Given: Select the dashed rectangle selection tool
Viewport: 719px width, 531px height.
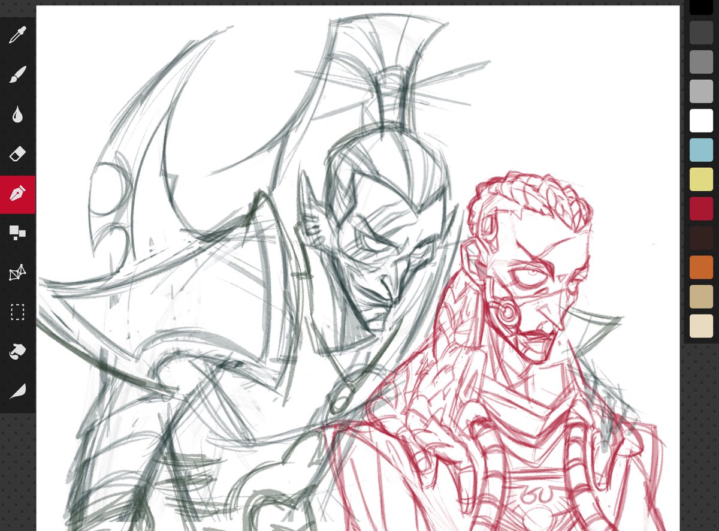Looking at the screenshot, I should click(17, 312).
